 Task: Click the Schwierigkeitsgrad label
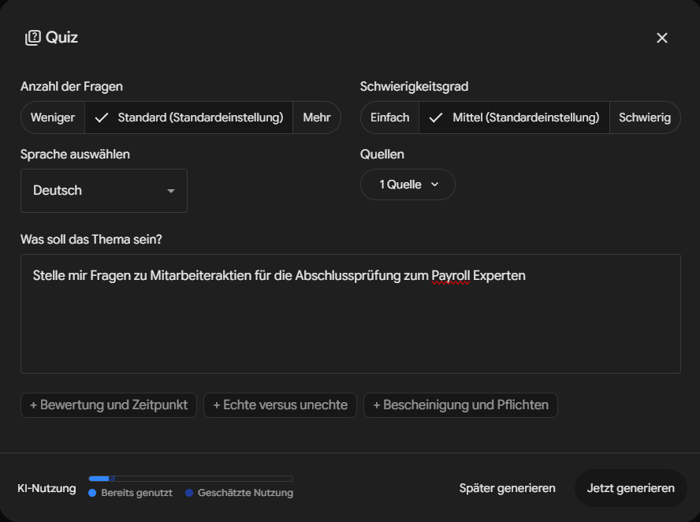pos(415,87)
